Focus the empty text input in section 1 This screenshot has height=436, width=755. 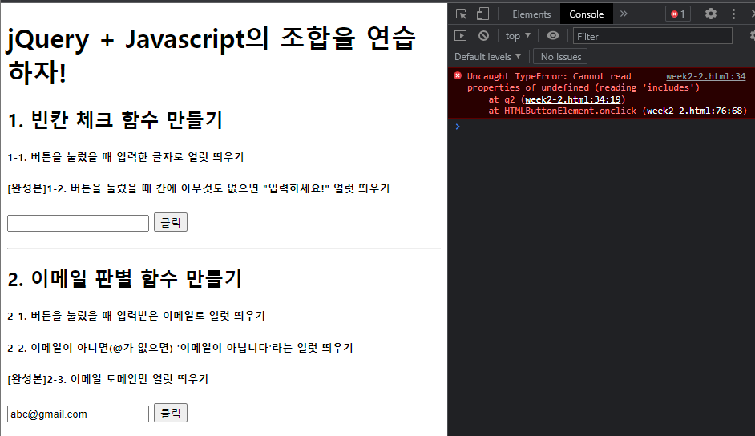coord(78,224)
